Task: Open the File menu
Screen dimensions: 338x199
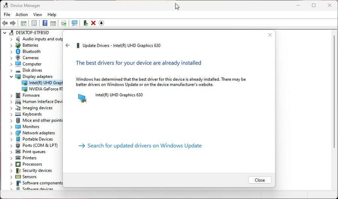Action: tap(7, 14)
